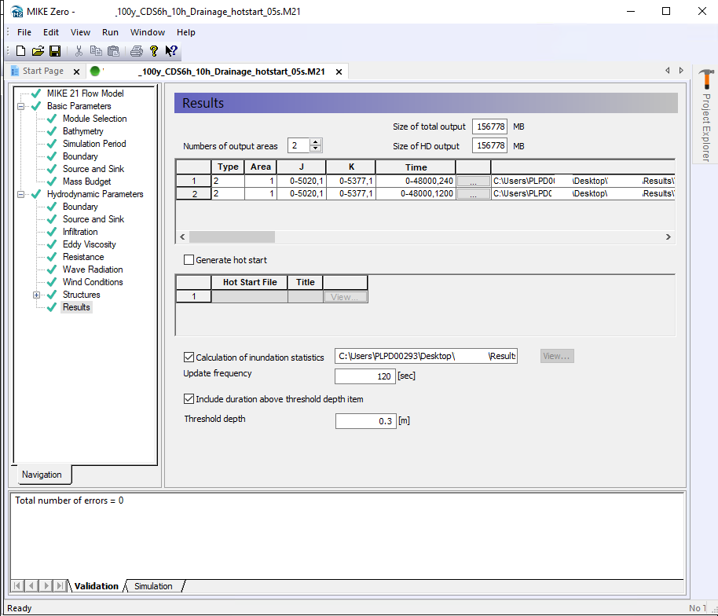Click the New file toolbar icon
This screenshot has width=718, height=616.
[21, 51]
